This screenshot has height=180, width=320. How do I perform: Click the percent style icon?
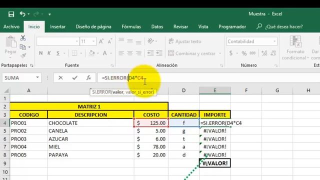coord(244,53)
